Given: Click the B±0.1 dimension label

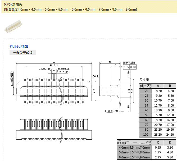Looking at the screenshot, I should click(54, 65).
